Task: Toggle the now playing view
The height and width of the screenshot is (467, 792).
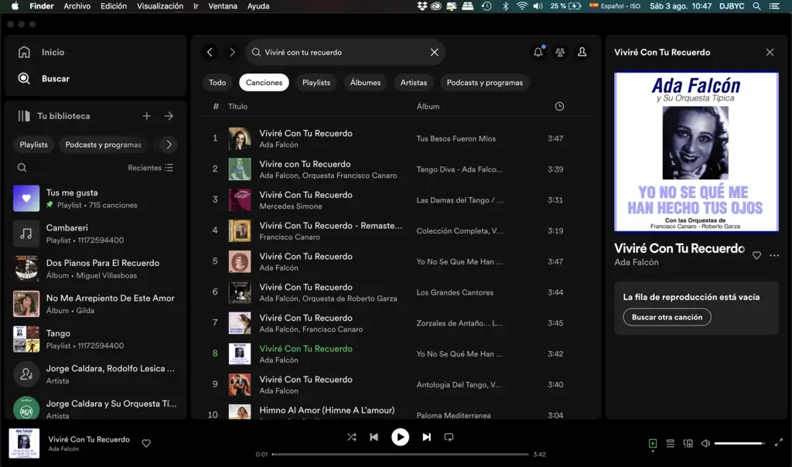Action: pyautogui.click(x=653, y=443)
